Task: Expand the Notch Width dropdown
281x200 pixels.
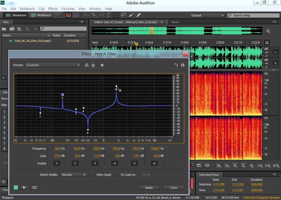Action: click(74, 175)
